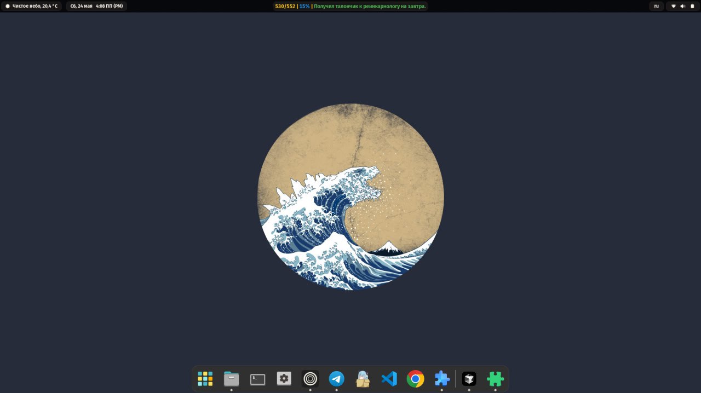Open Settings gear app in dock
Image resolution: width=701 pixels, height=393 pixels.
pos(284,379)
